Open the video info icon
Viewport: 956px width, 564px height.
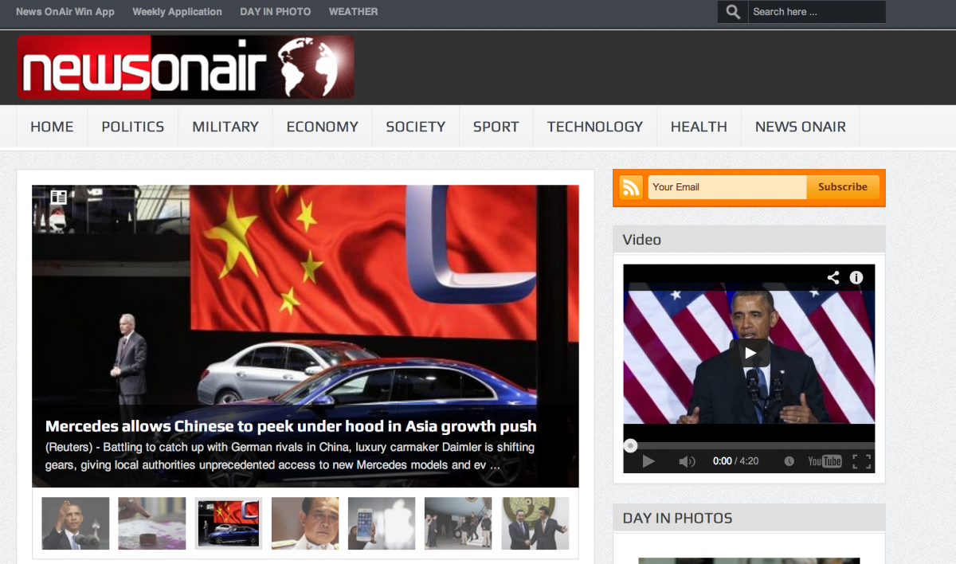click(856, 277)
